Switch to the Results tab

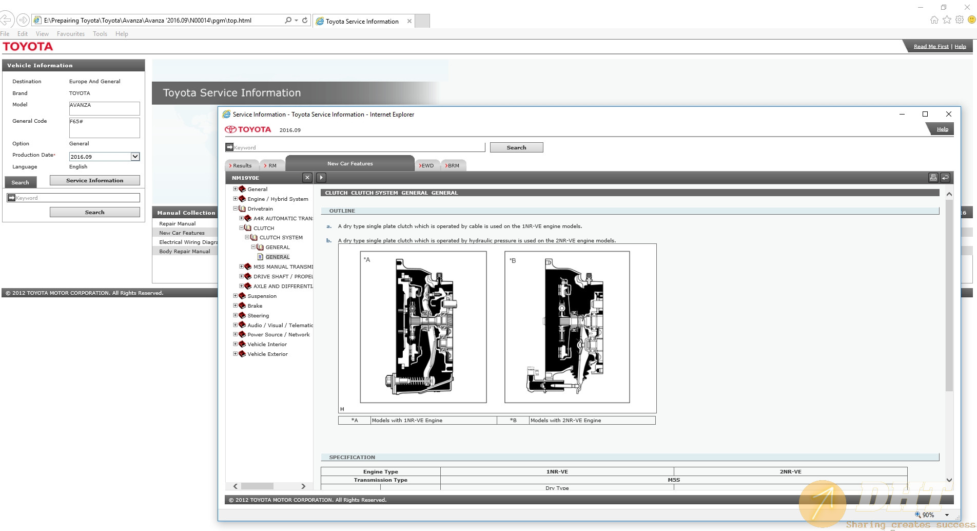[x=242, y=165]
